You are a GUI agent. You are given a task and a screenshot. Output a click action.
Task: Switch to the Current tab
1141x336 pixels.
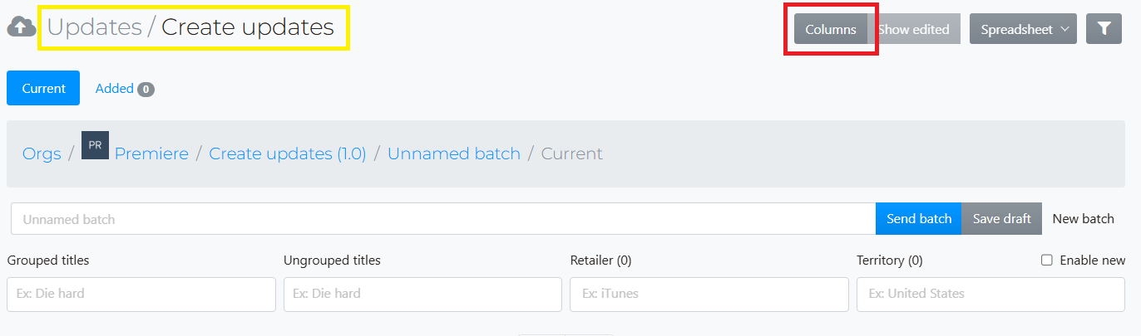pos(43,88)
